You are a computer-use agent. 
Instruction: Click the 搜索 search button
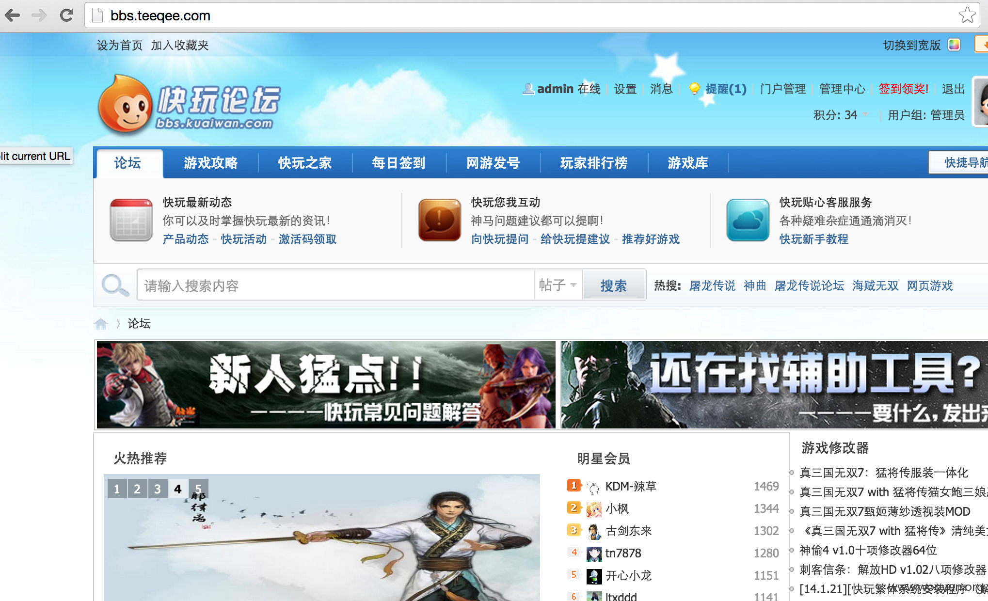614,285
